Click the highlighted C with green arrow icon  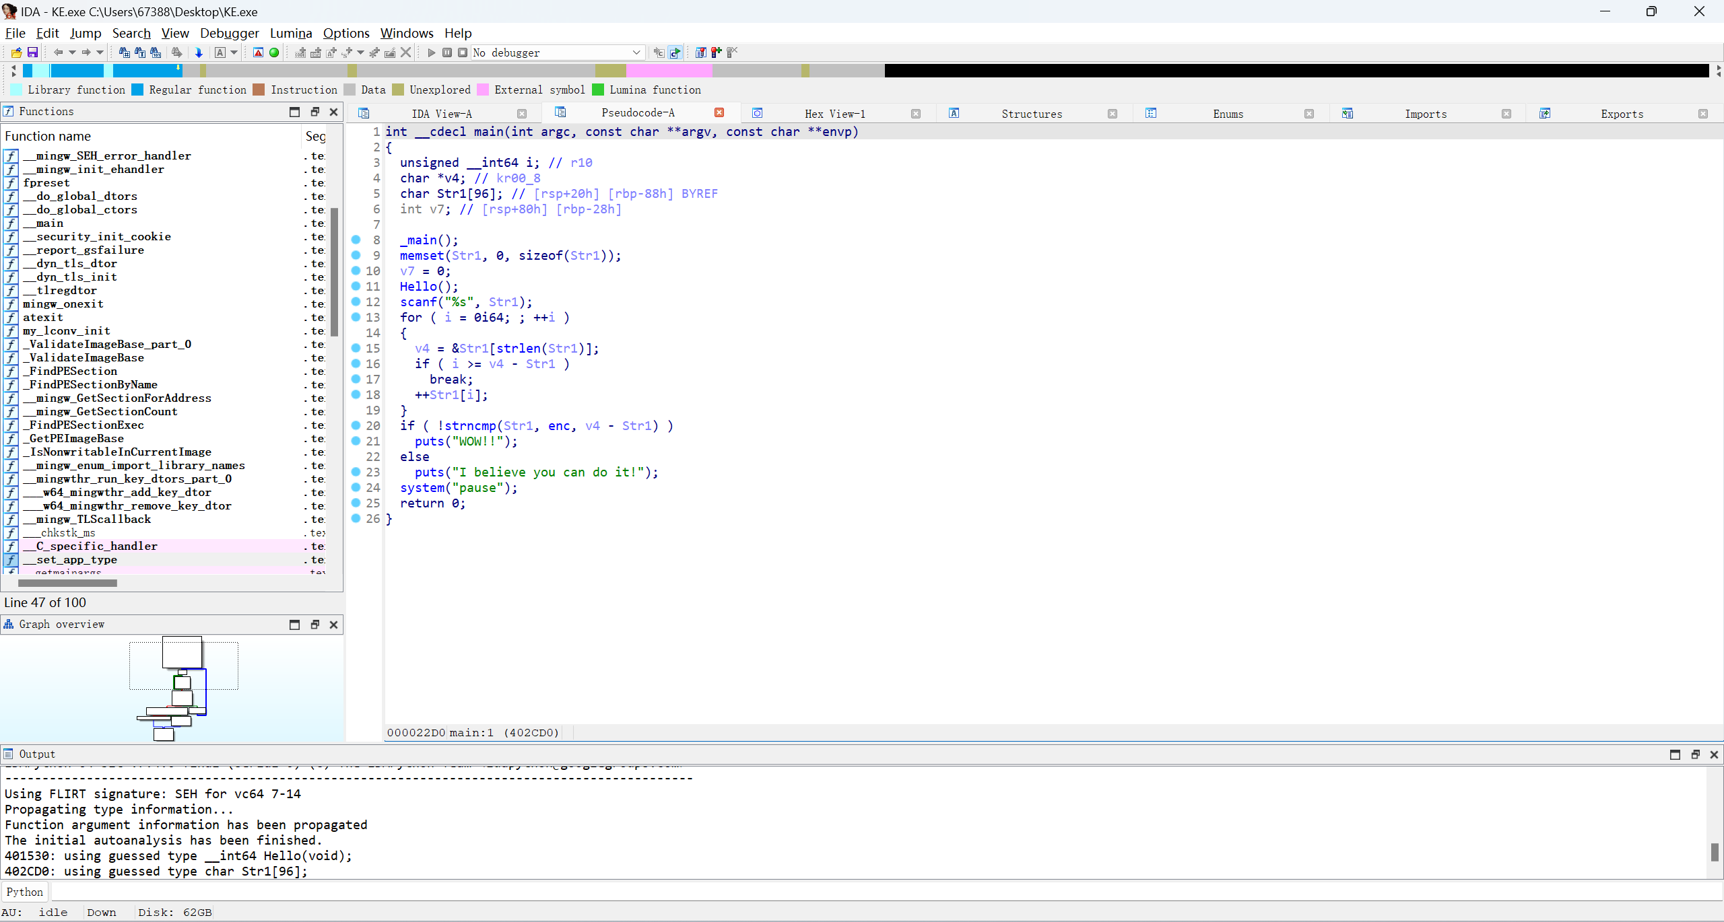675,52
